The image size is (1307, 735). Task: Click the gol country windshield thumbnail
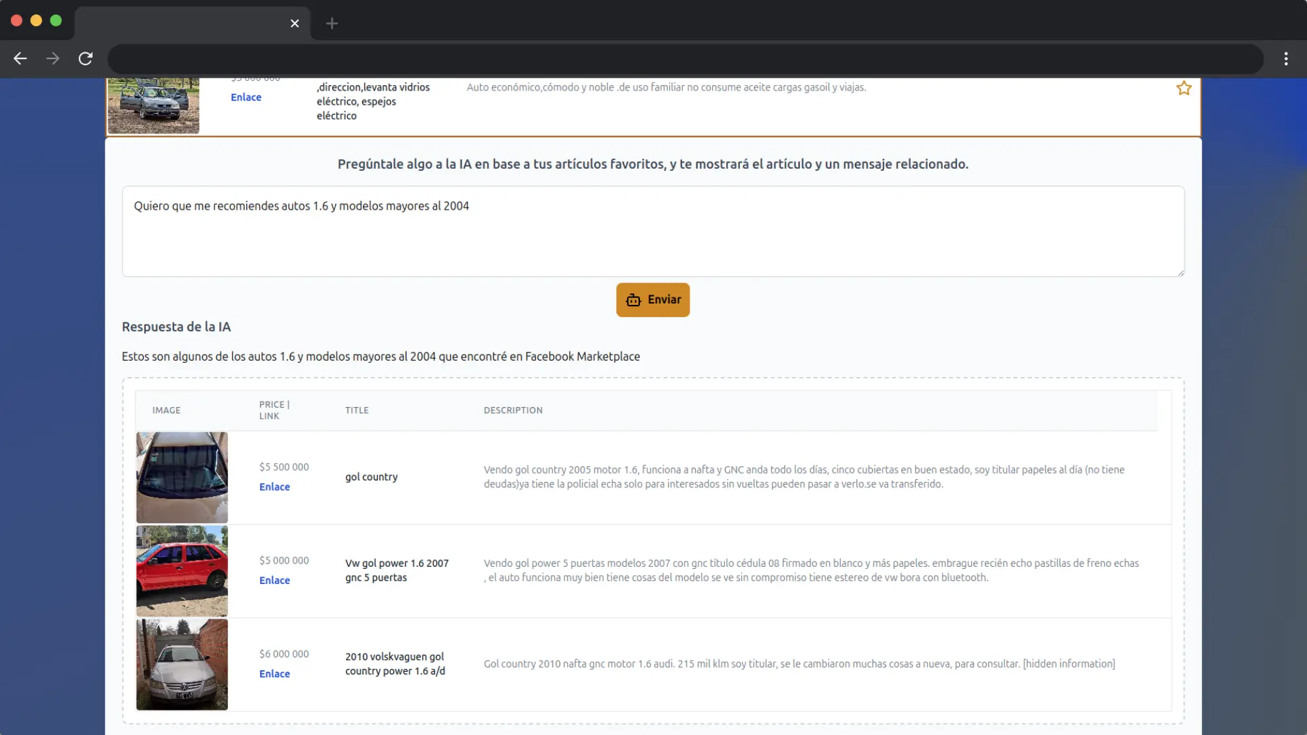click(x=182, y=477)
